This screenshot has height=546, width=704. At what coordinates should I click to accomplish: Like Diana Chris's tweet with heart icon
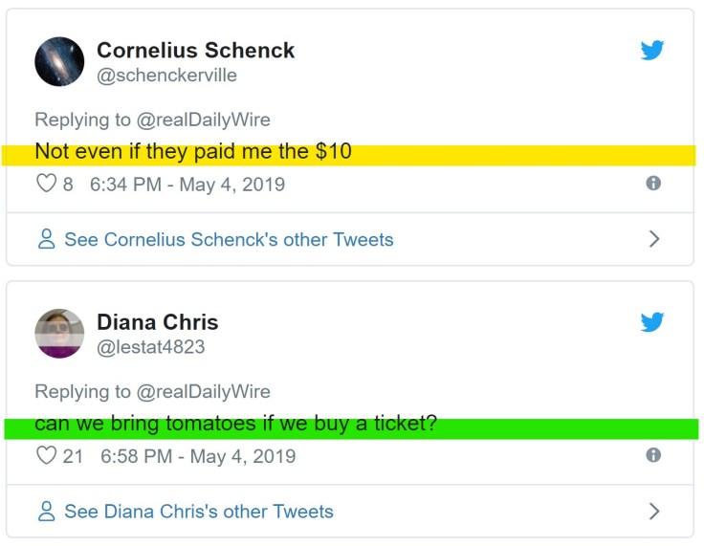(x=46, y=455)
